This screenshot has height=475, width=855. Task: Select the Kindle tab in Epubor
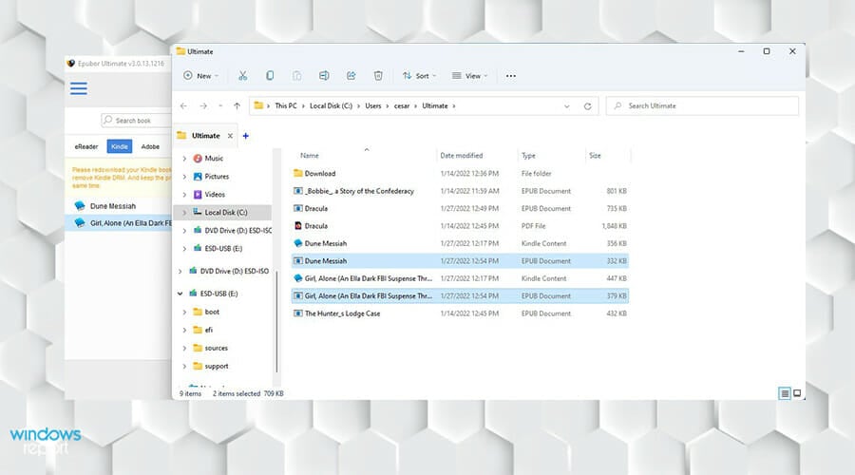[x=120, y=146]
